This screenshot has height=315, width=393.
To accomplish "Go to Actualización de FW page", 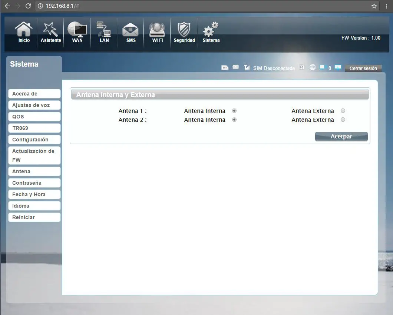I will point(34,155).
